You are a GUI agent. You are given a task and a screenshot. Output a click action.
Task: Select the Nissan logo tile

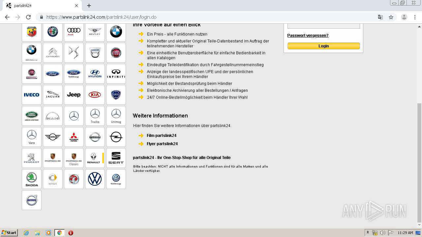95,137
